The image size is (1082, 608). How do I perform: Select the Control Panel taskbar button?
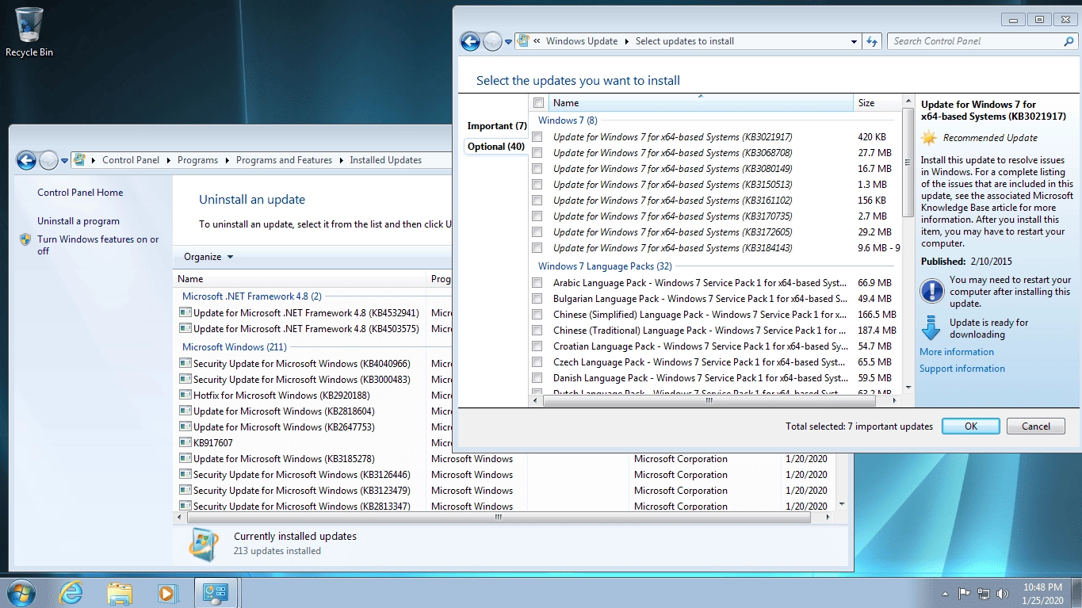pyautogui.click(x=216, y=592)
